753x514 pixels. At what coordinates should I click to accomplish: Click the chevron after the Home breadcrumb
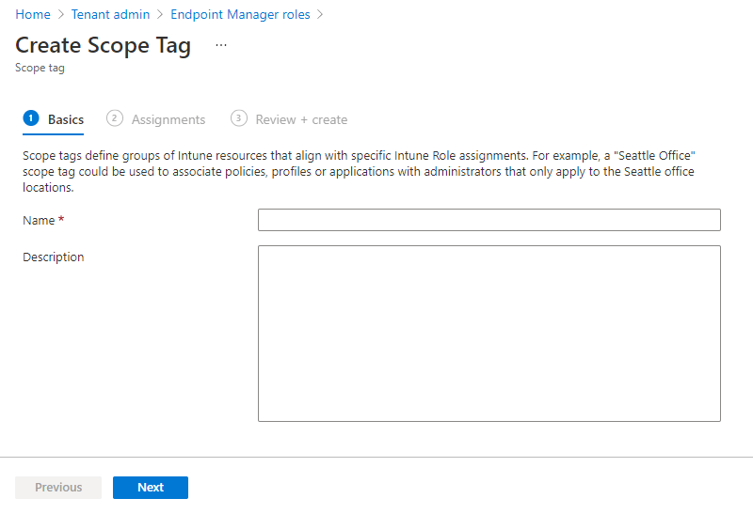tap(61, 14)
